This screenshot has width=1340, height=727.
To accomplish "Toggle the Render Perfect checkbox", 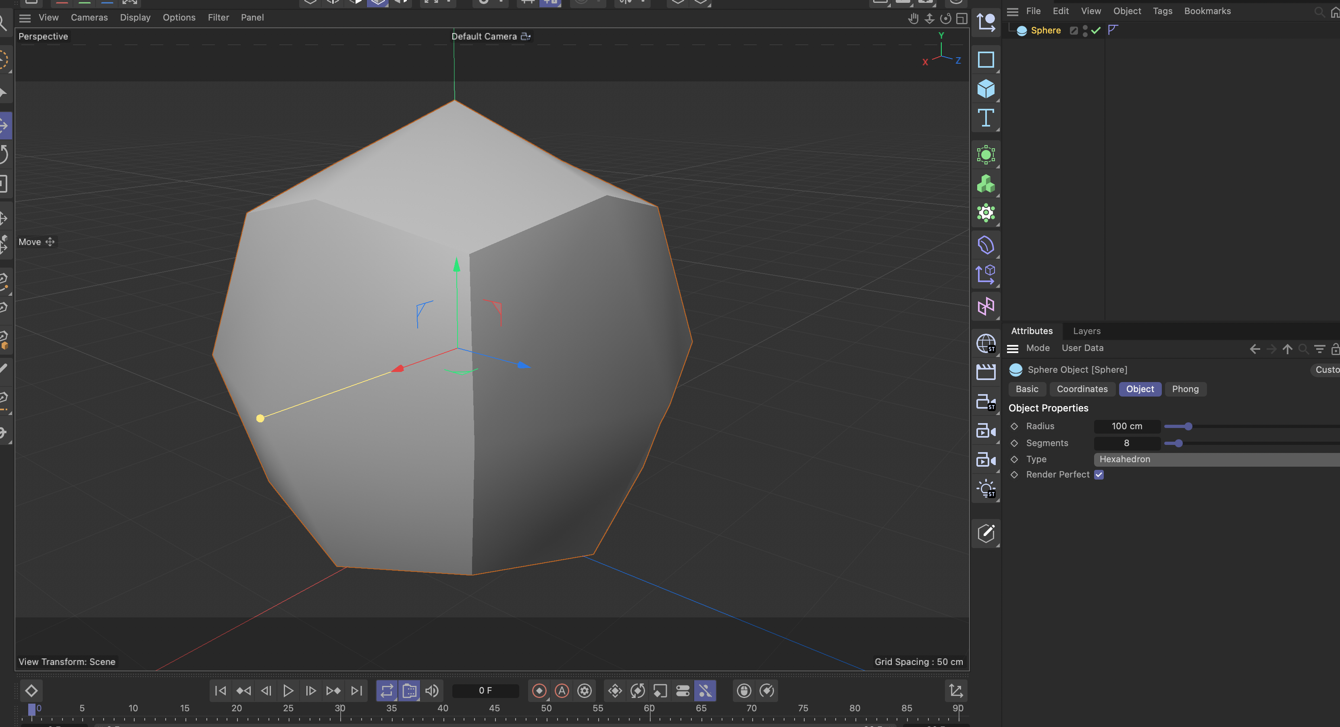I will [x=1099, y=475].
